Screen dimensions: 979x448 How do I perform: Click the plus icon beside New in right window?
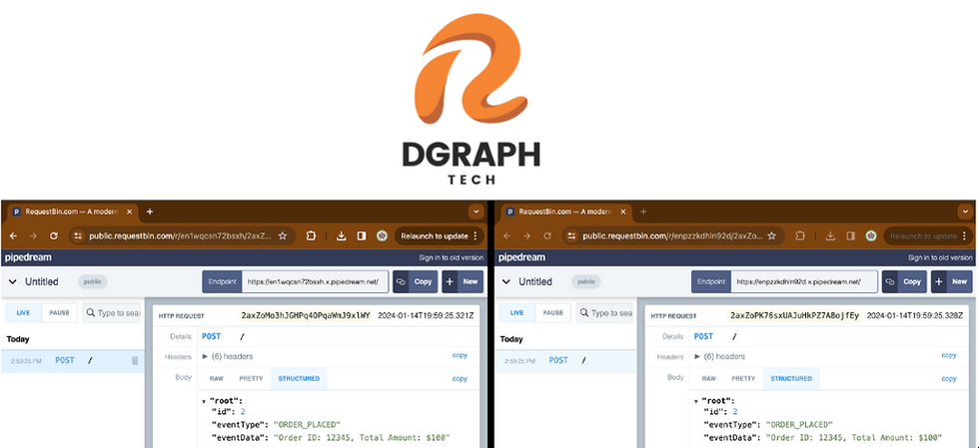click(940, 281)
